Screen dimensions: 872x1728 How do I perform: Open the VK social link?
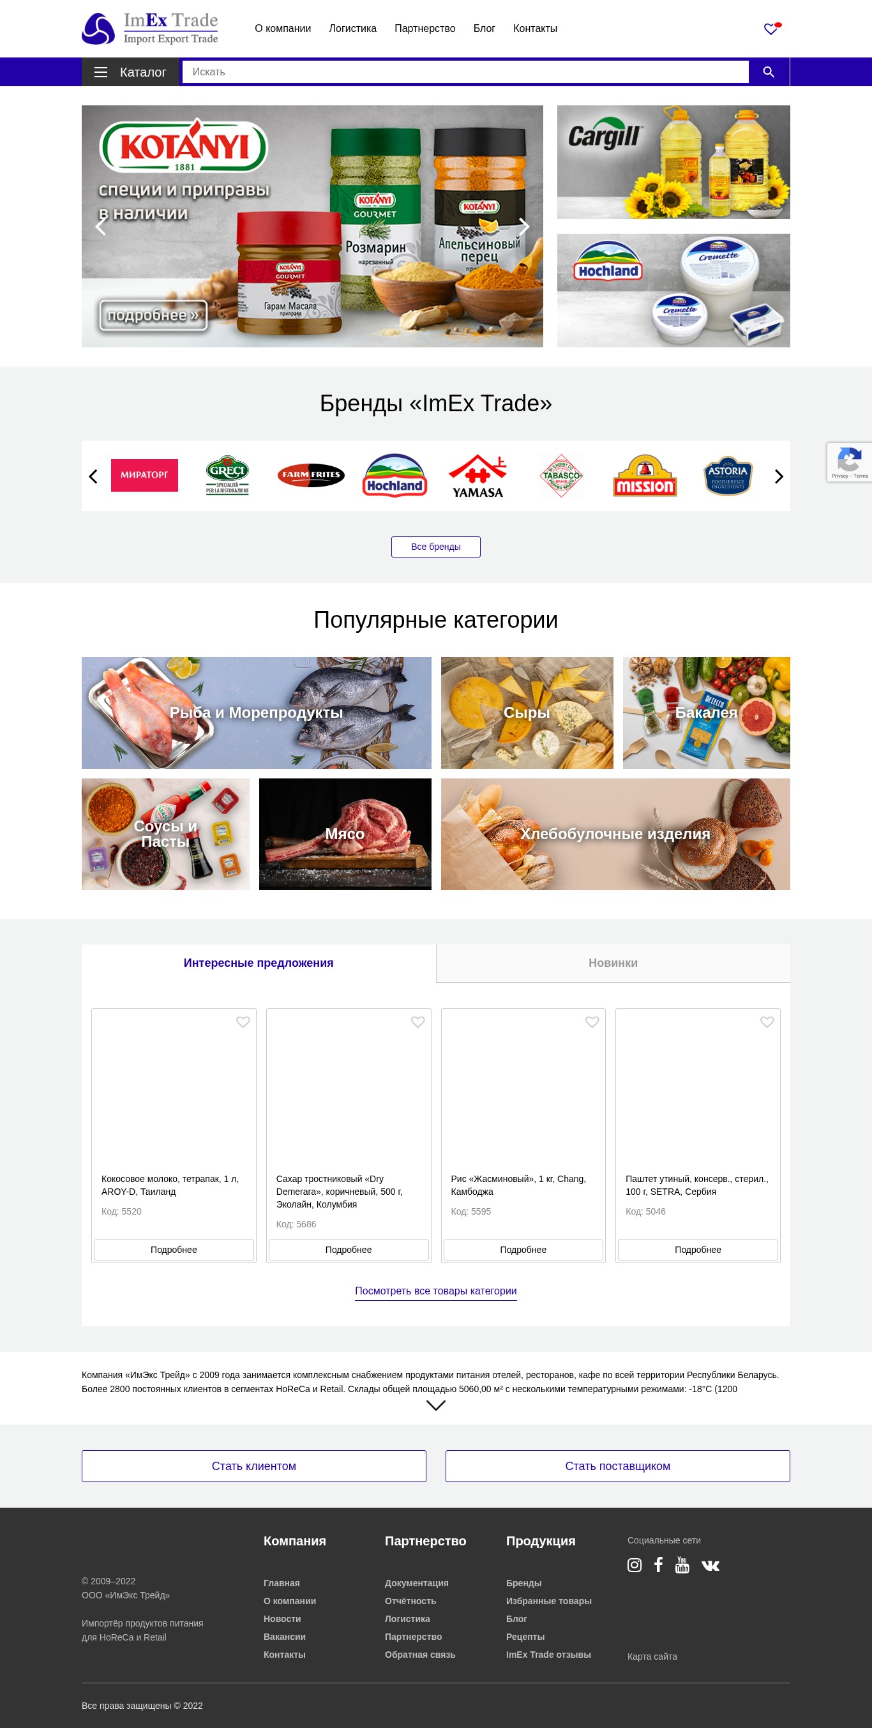click(x=710, y=1566)
